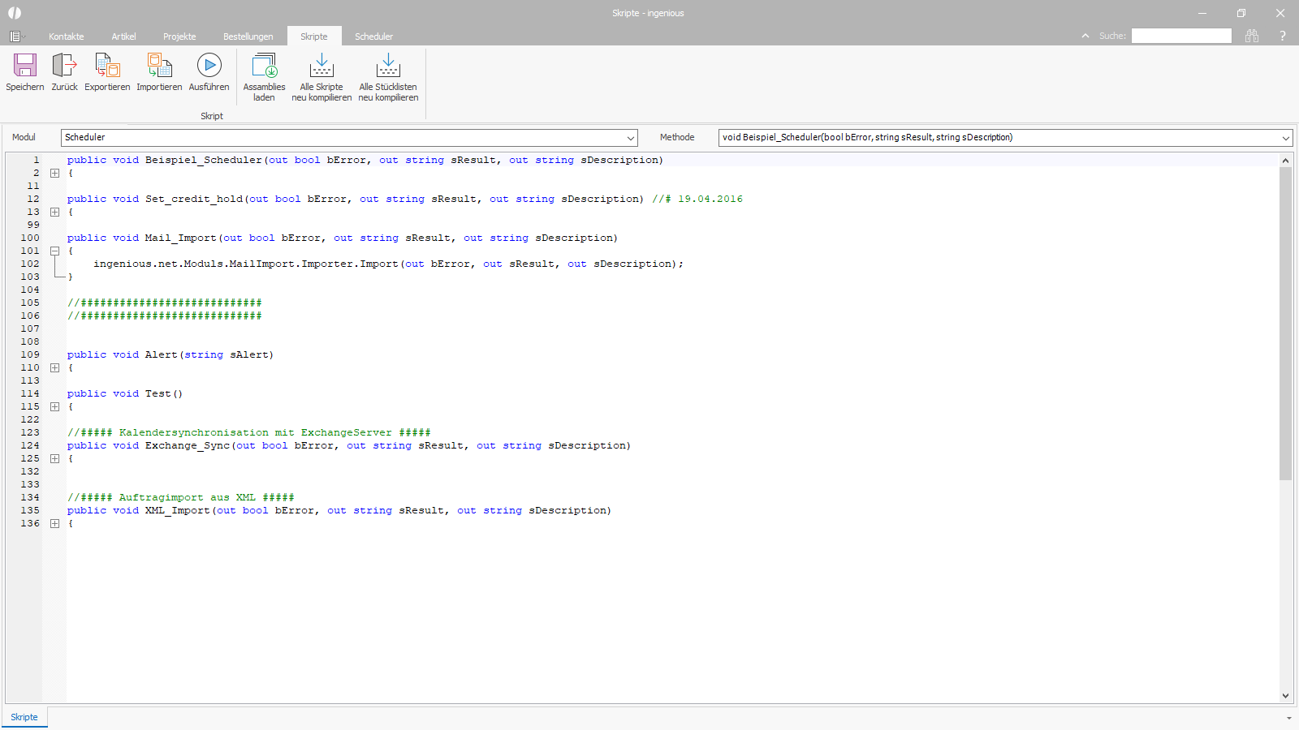This screenshot has width=1299, height=730.
Task: Open help via the question mark icon
Action: (x=1283, y=36)
